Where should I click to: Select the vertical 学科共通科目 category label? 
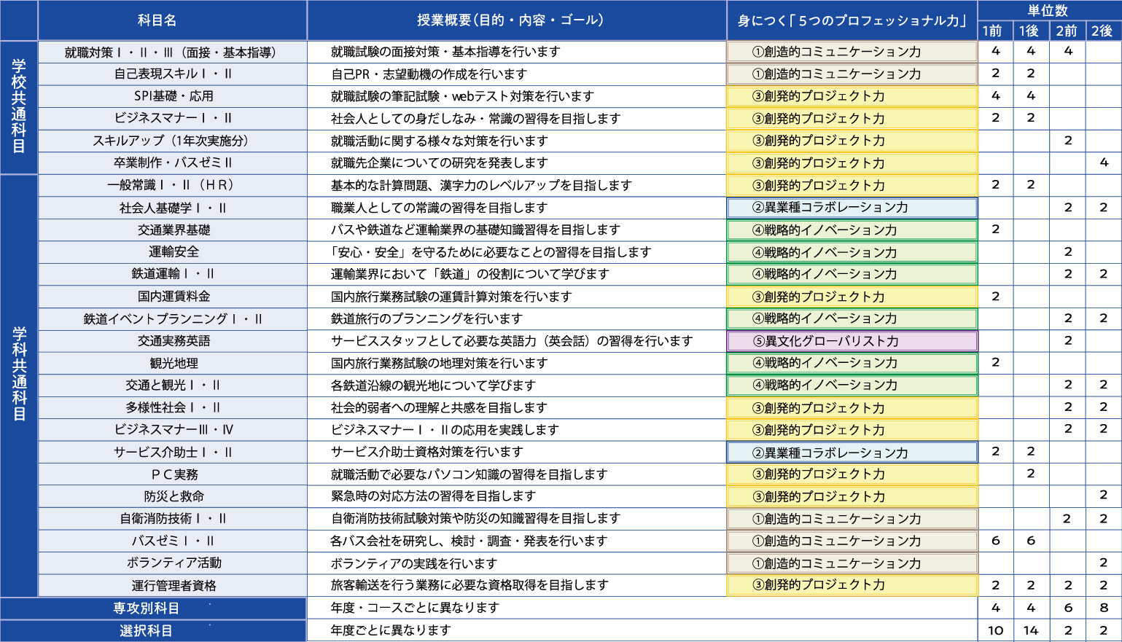tap(19, 374)
